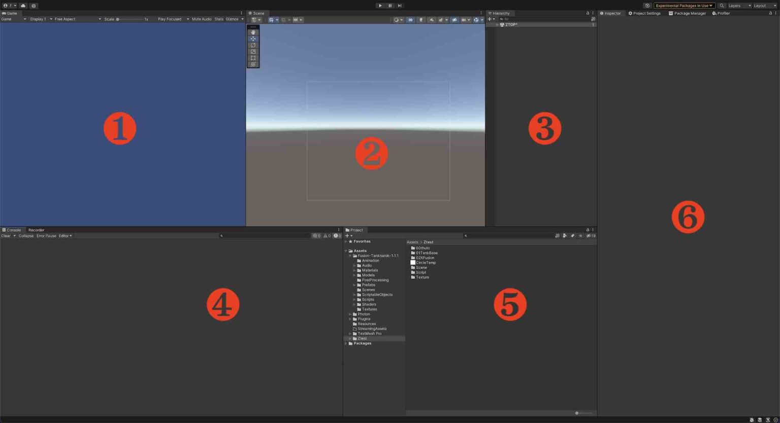780x423 pixels.
Task: Select the Rect tool
Action: click(253, 58)
